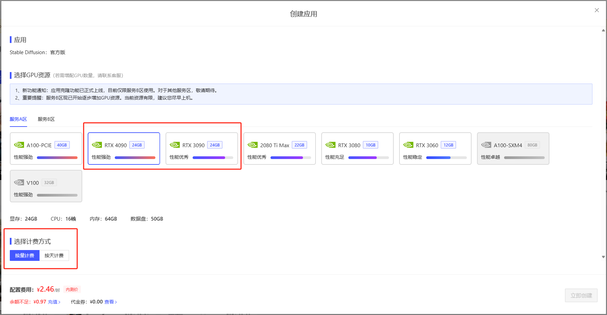Click the dialog scrollbar up arrow
This screenshot has height=315, width=607.
603,30
